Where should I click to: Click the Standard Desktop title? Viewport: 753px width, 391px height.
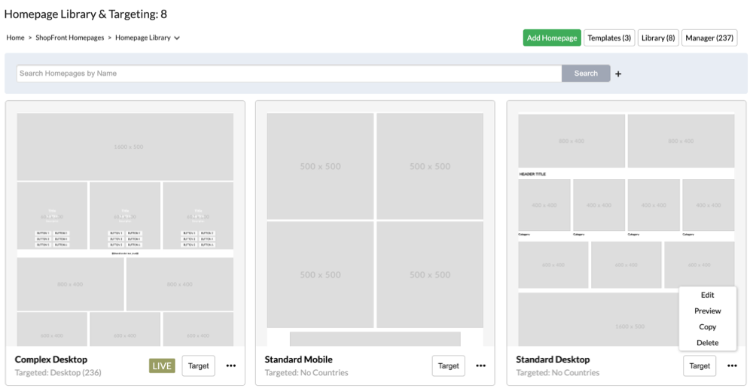(553, 359)
